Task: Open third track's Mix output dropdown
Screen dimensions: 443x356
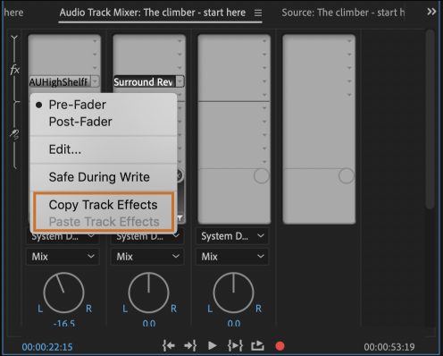Action: point(232,257)
